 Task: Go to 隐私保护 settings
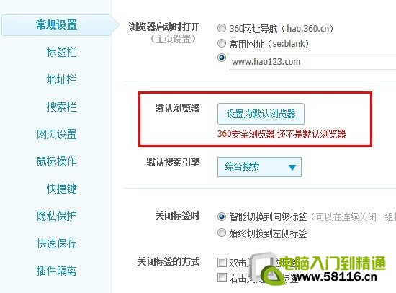(57, 216)
